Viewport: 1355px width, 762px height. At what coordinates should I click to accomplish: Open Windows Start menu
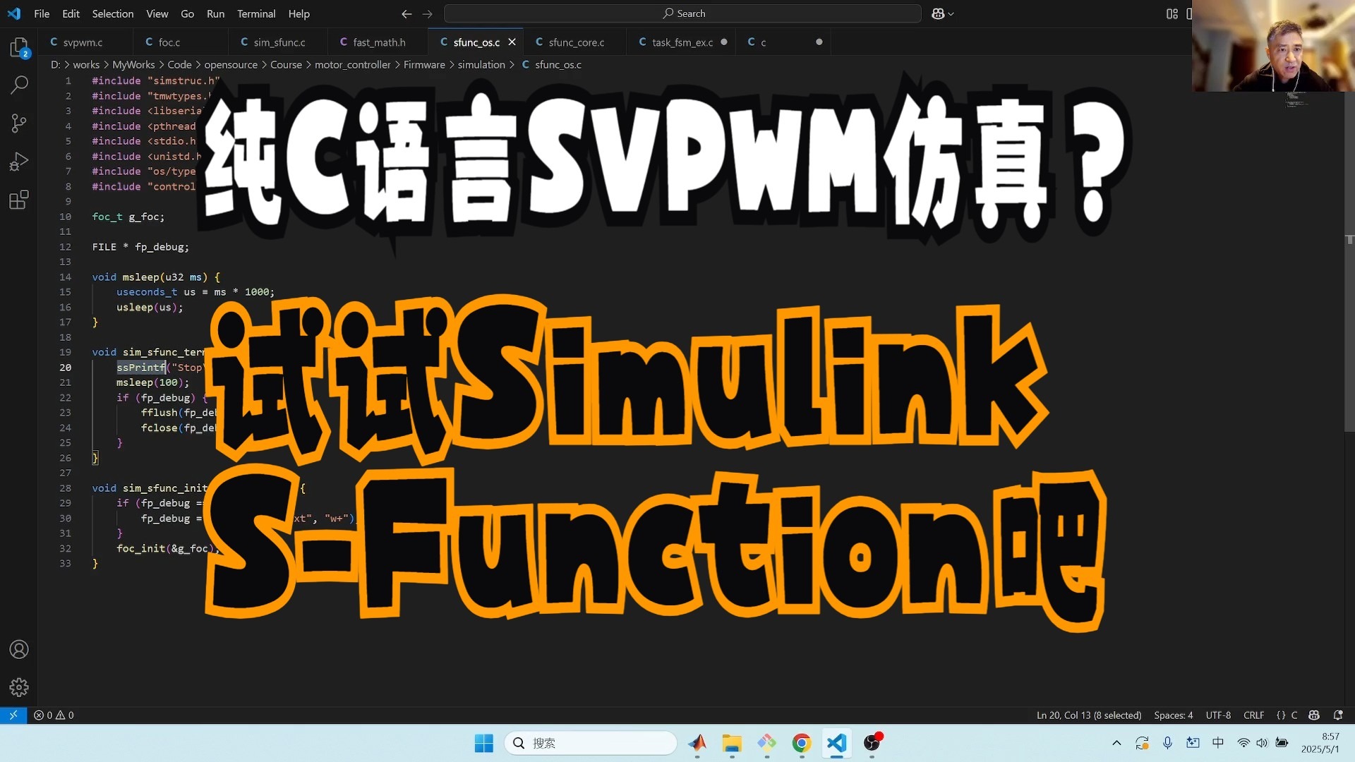[484, 743]
